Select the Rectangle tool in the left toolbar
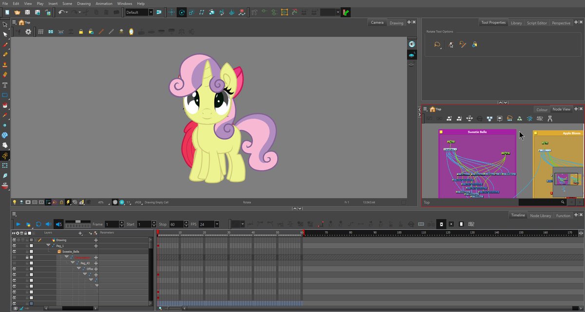The image size is (585, 312). point(5,95)
